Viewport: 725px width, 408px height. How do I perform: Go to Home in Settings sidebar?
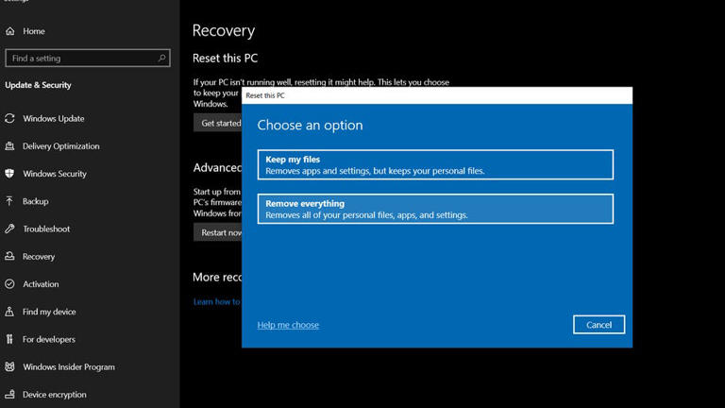[34, 31]
